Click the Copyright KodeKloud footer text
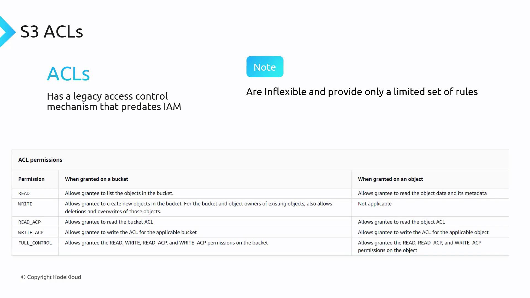Image resolution: width=530 pixels, height=298 pixels. (51, 277)
